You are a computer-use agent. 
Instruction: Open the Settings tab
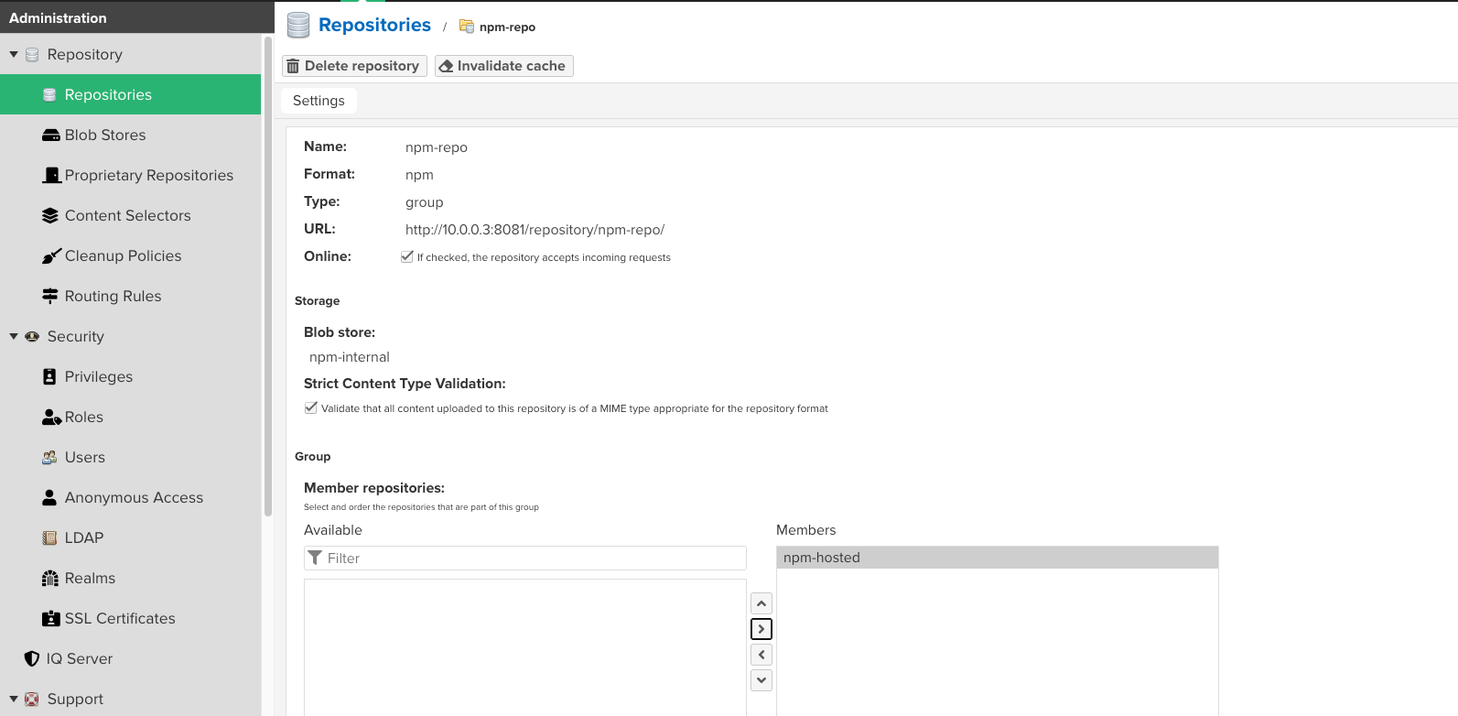coord(319,101)
